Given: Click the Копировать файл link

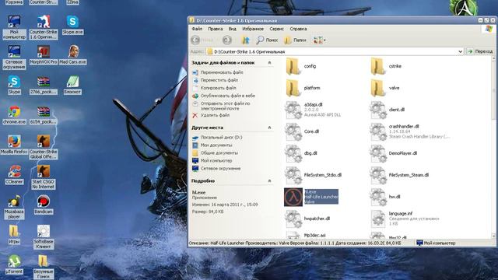Looking at the screenshot, I should (x=218, y=88).
